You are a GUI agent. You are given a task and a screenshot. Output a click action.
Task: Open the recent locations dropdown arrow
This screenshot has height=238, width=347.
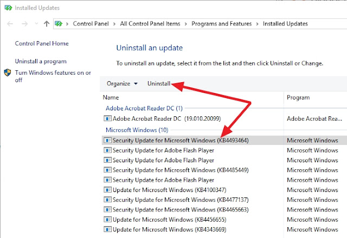[36, 24]
